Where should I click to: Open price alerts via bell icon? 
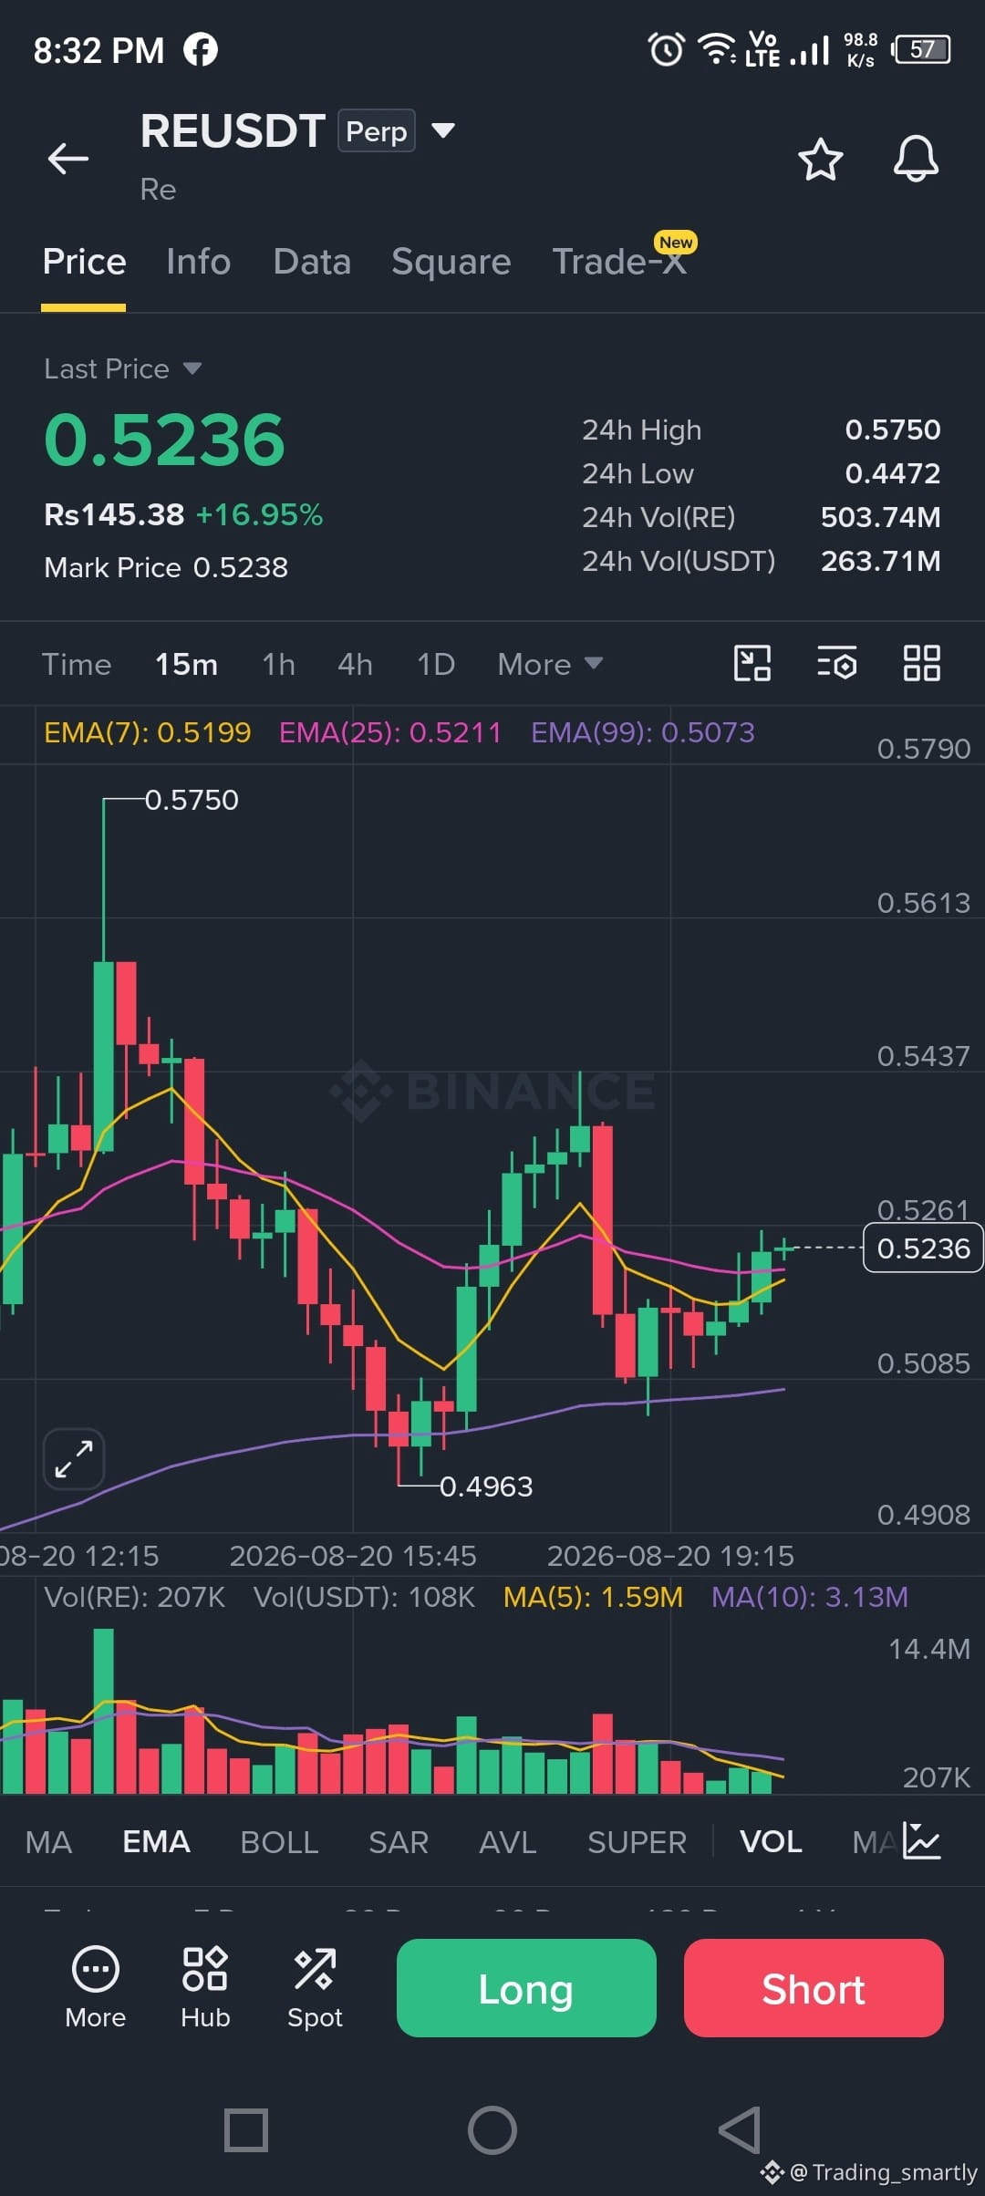pos(916,159)
